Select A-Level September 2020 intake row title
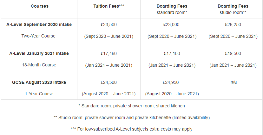Viewport: 263px width, 135px height. pos(39,24)
